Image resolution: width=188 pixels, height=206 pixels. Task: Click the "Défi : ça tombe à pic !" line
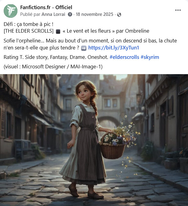pyautogui.click(x=28, y=24)
